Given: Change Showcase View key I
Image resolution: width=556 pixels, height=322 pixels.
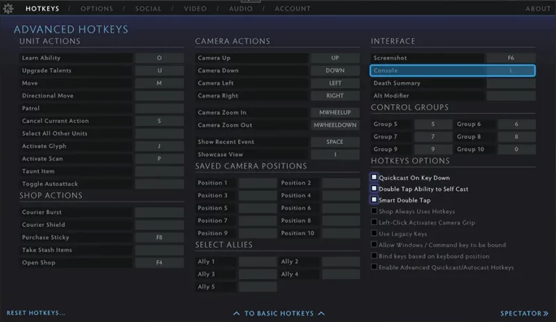Looking at the screenshot, I should (335, 155).
